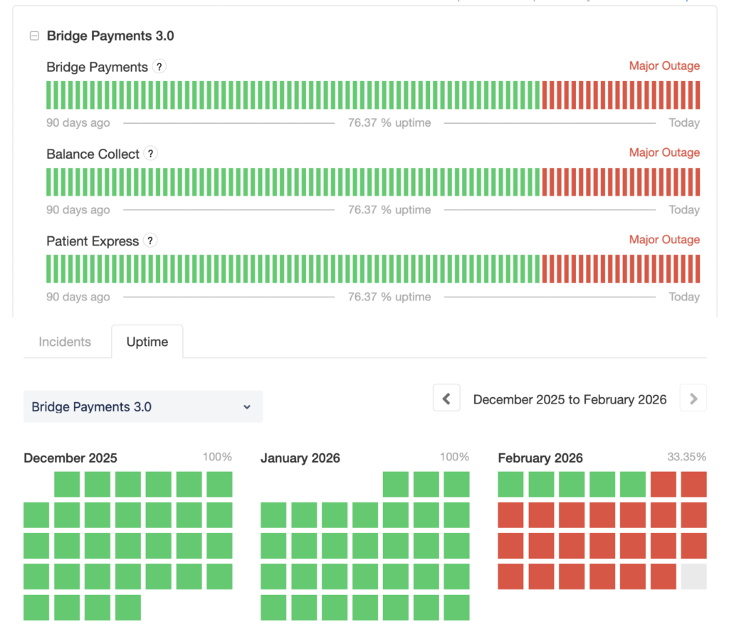Go to previous months with left arrow
Viewport: 729px width, 637px height.
[446, 399]
